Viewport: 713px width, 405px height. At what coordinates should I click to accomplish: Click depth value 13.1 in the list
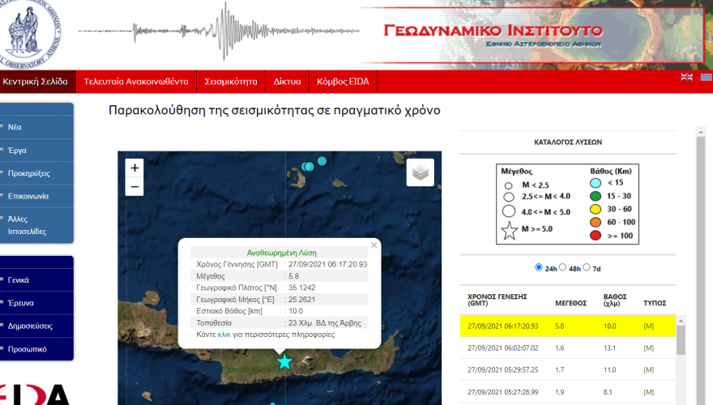point(610,347)
